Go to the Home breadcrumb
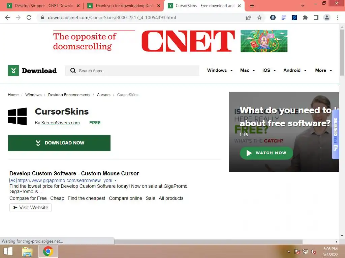 click(13, 95)
